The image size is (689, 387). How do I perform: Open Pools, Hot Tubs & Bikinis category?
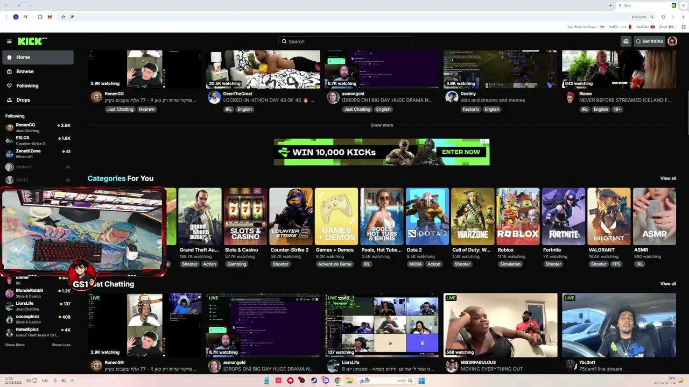[382, 216]
